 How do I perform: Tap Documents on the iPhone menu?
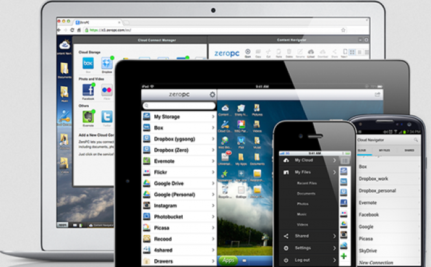(306, 194)
